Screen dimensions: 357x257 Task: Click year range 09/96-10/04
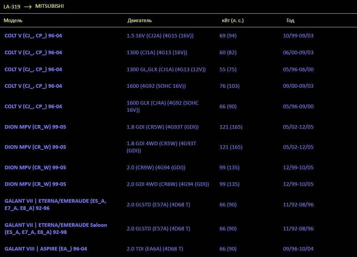pyautogui.click(x=298, y=249)
